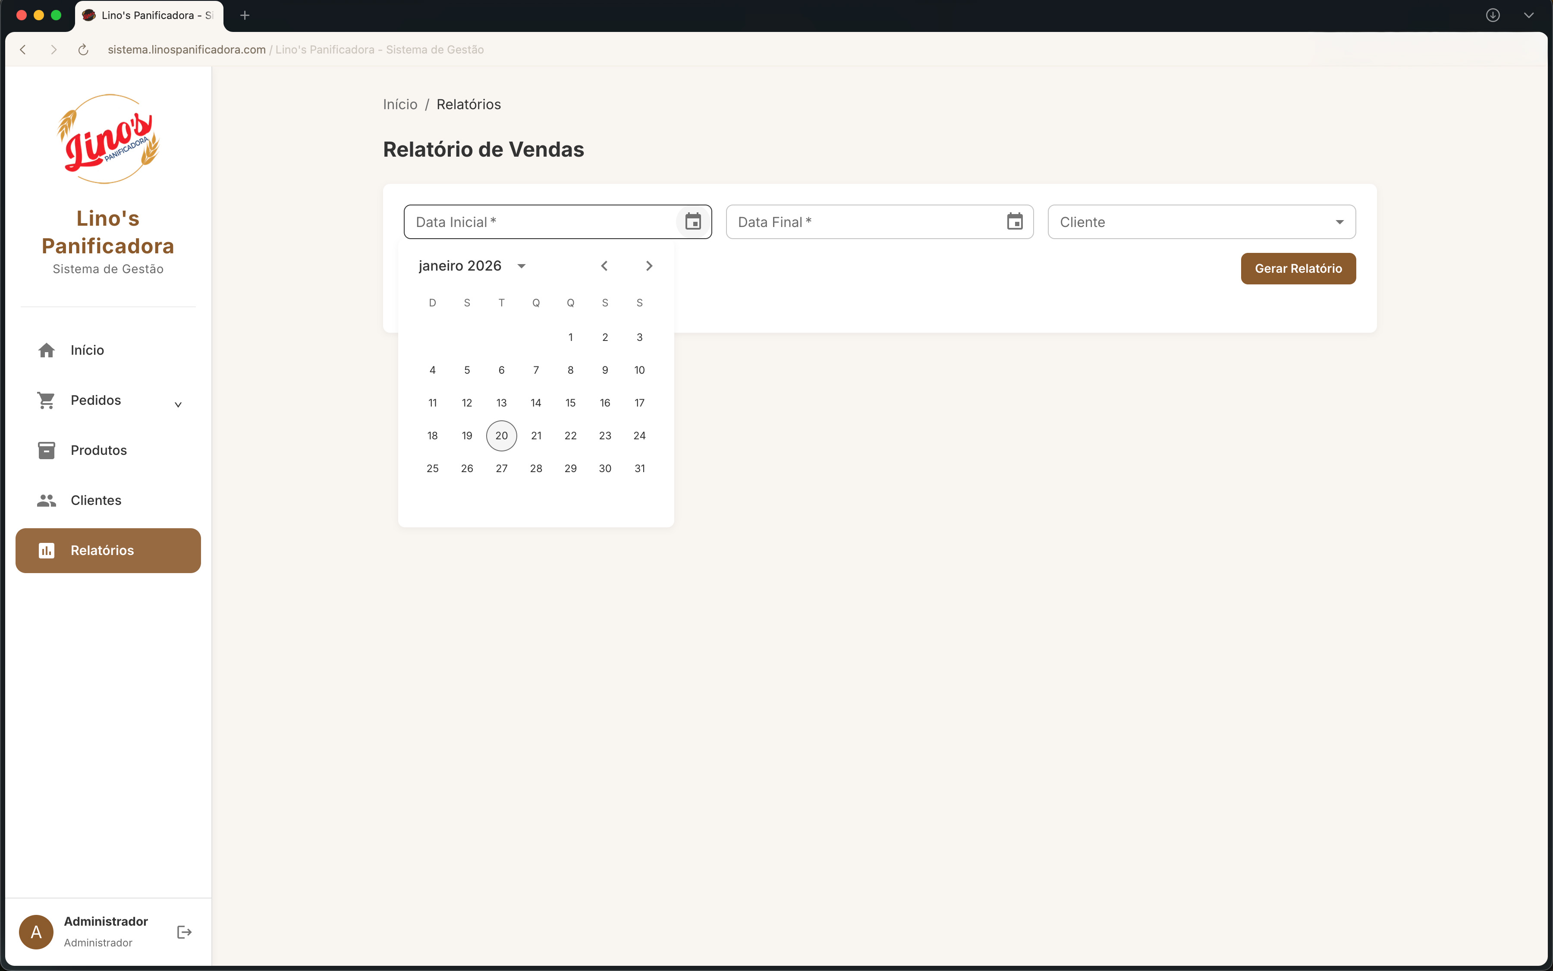Click the browser back arrow
The height and width of the screenshot is (971, 1553).
point(23,50)
